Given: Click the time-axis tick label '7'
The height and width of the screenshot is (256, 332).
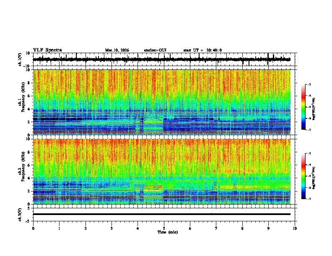Looking at the screenshot, I should tap(216, 228).
